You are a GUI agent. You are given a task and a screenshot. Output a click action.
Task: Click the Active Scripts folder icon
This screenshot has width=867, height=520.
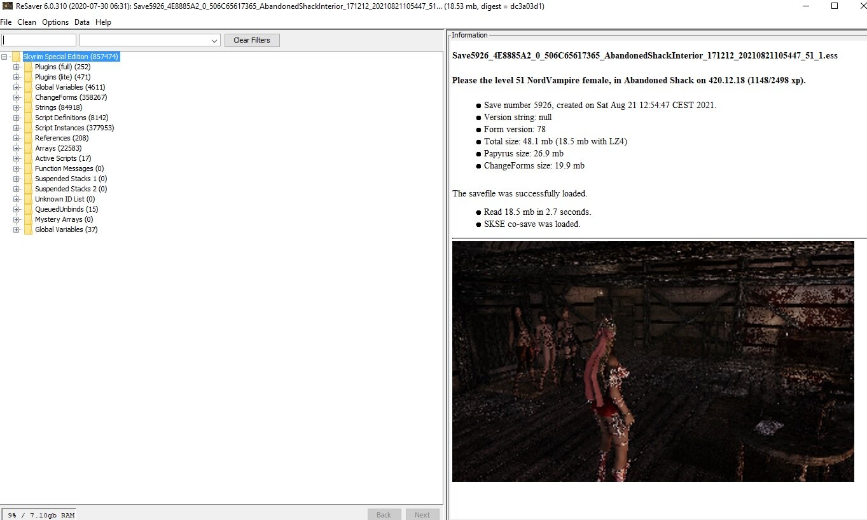29,158
